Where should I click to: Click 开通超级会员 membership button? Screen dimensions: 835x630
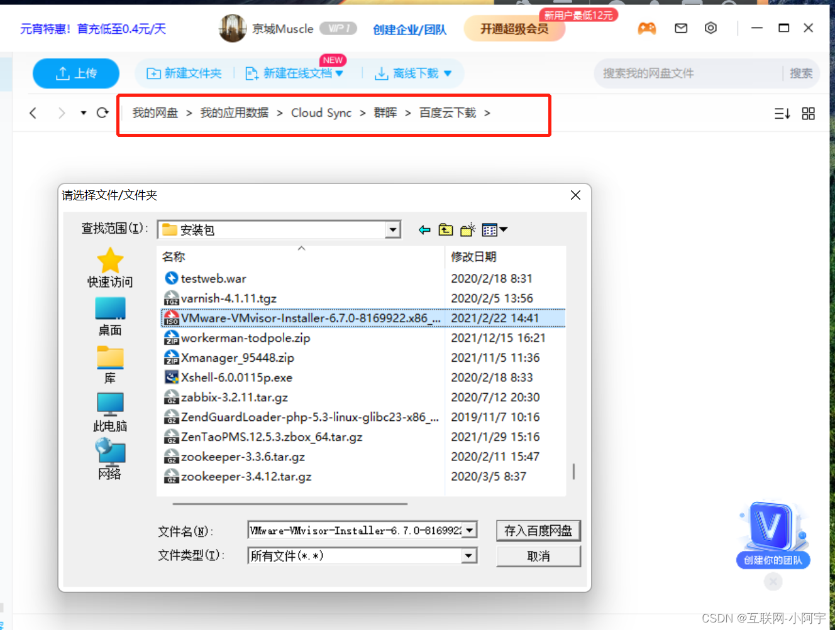514,29
